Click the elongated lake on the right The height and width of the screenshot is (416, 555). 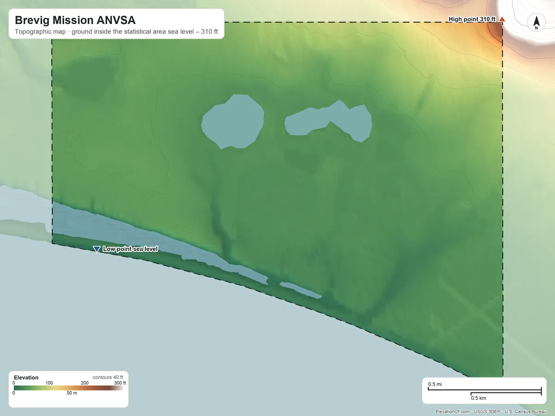pyautogui.click(x=328, y=120)
